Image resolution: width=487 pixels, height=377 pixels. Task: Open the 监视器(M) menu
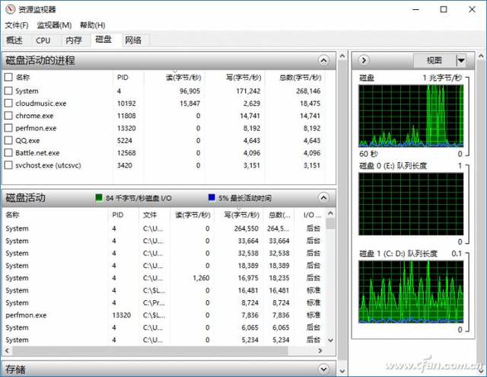click(x=54, y=25)
